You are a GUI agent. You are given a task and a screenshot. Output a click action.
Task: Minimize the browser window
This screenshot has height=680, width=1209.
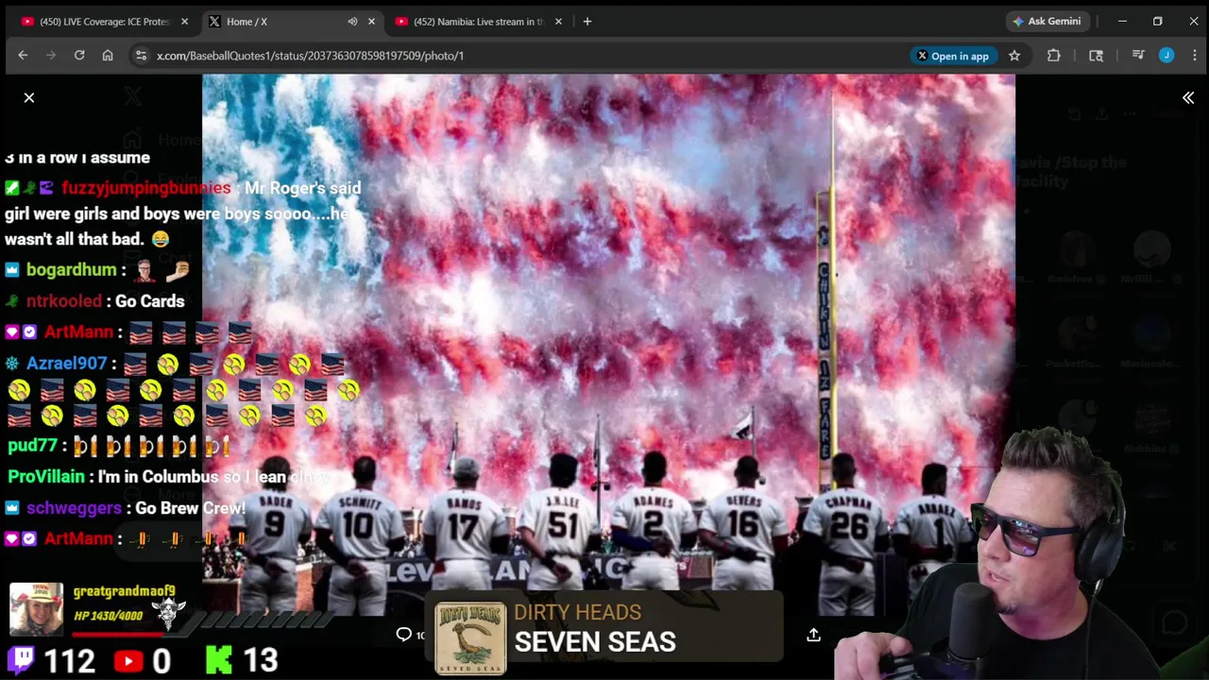1122,21
